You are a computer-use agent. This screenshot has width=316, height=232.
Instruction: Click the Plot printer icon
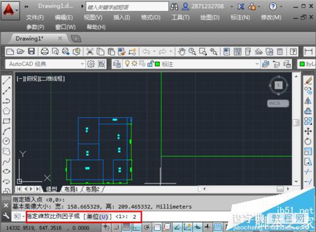pos(44,52)
